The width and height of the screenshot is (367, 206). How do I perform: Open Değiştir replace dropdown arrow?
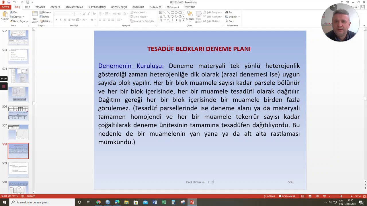239,17
